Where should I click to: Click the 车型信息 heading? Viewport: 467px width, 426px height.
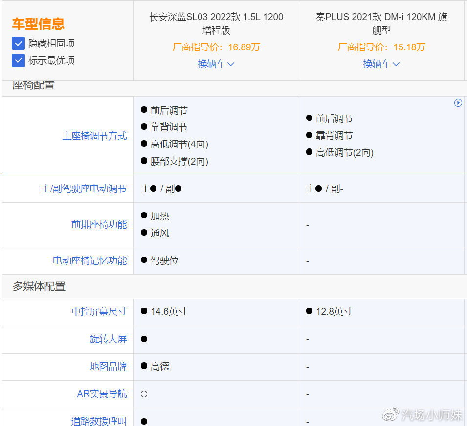38,24
